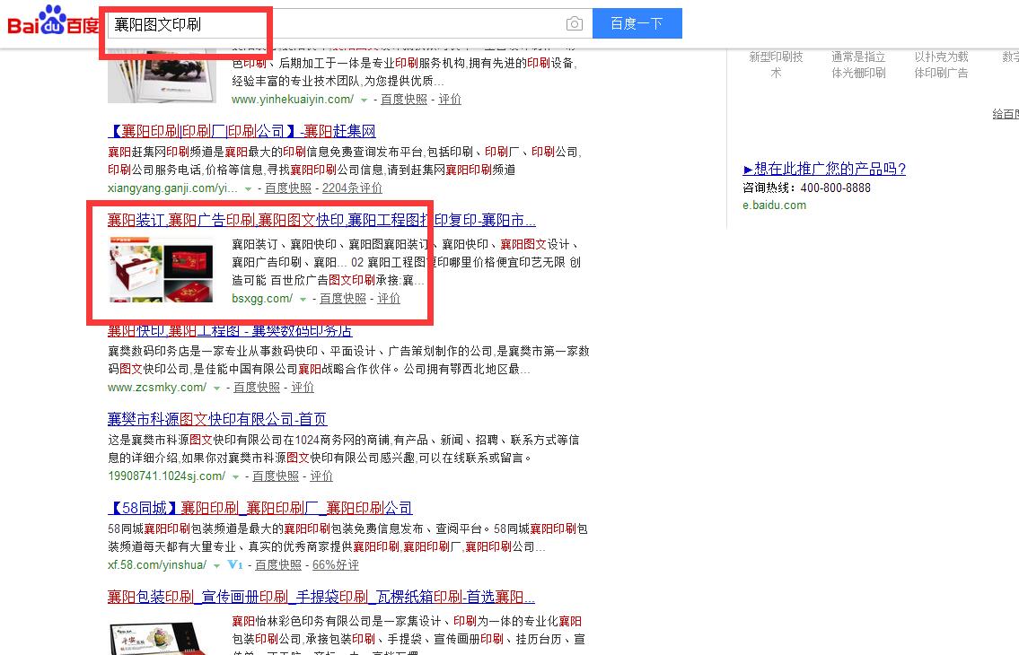1019x655 pixels.
Task: Click the 咨询热线 400-800-8888 text
Action: [806, 188]
